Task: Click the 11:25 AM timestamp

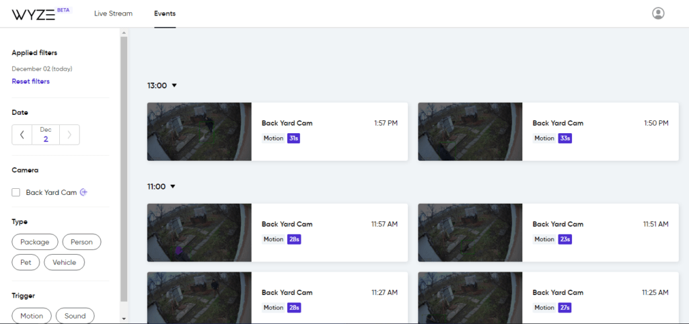Action: point(655,292)
